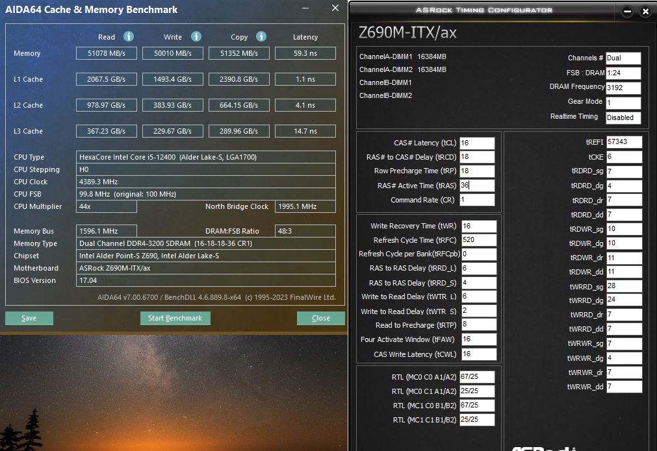This screenshot has height=451, width=657.
Task: Open the Write column info icon
Action: tap(196, 36)
